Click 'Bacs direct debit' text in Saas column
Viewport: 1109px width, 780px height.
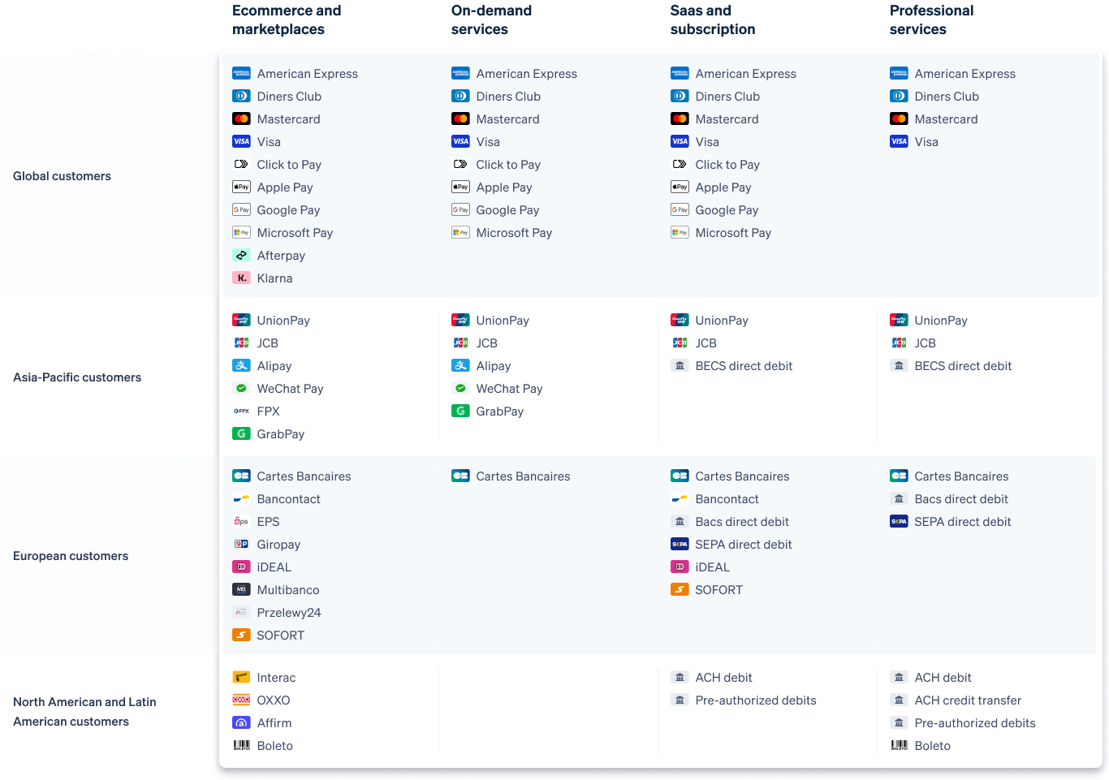pyautogui.click(x=742, y=522)
